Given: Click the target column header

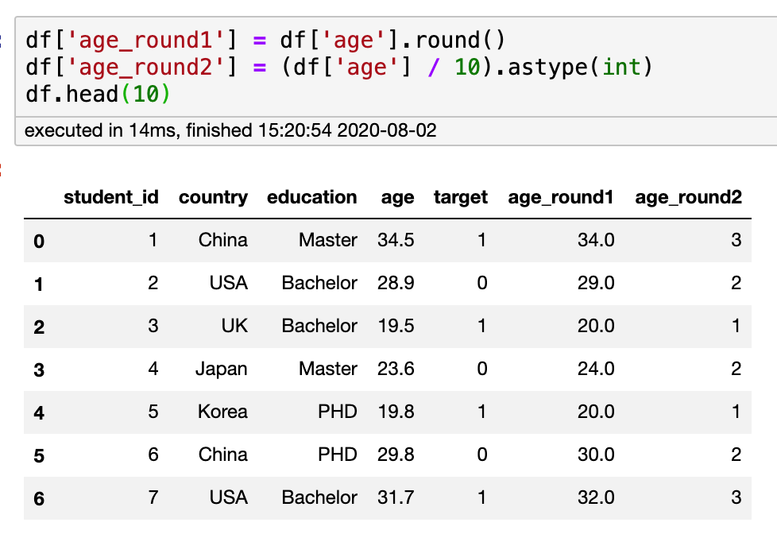Looking at the screenshot, I should pyautogui.click(x=461, y=197).
